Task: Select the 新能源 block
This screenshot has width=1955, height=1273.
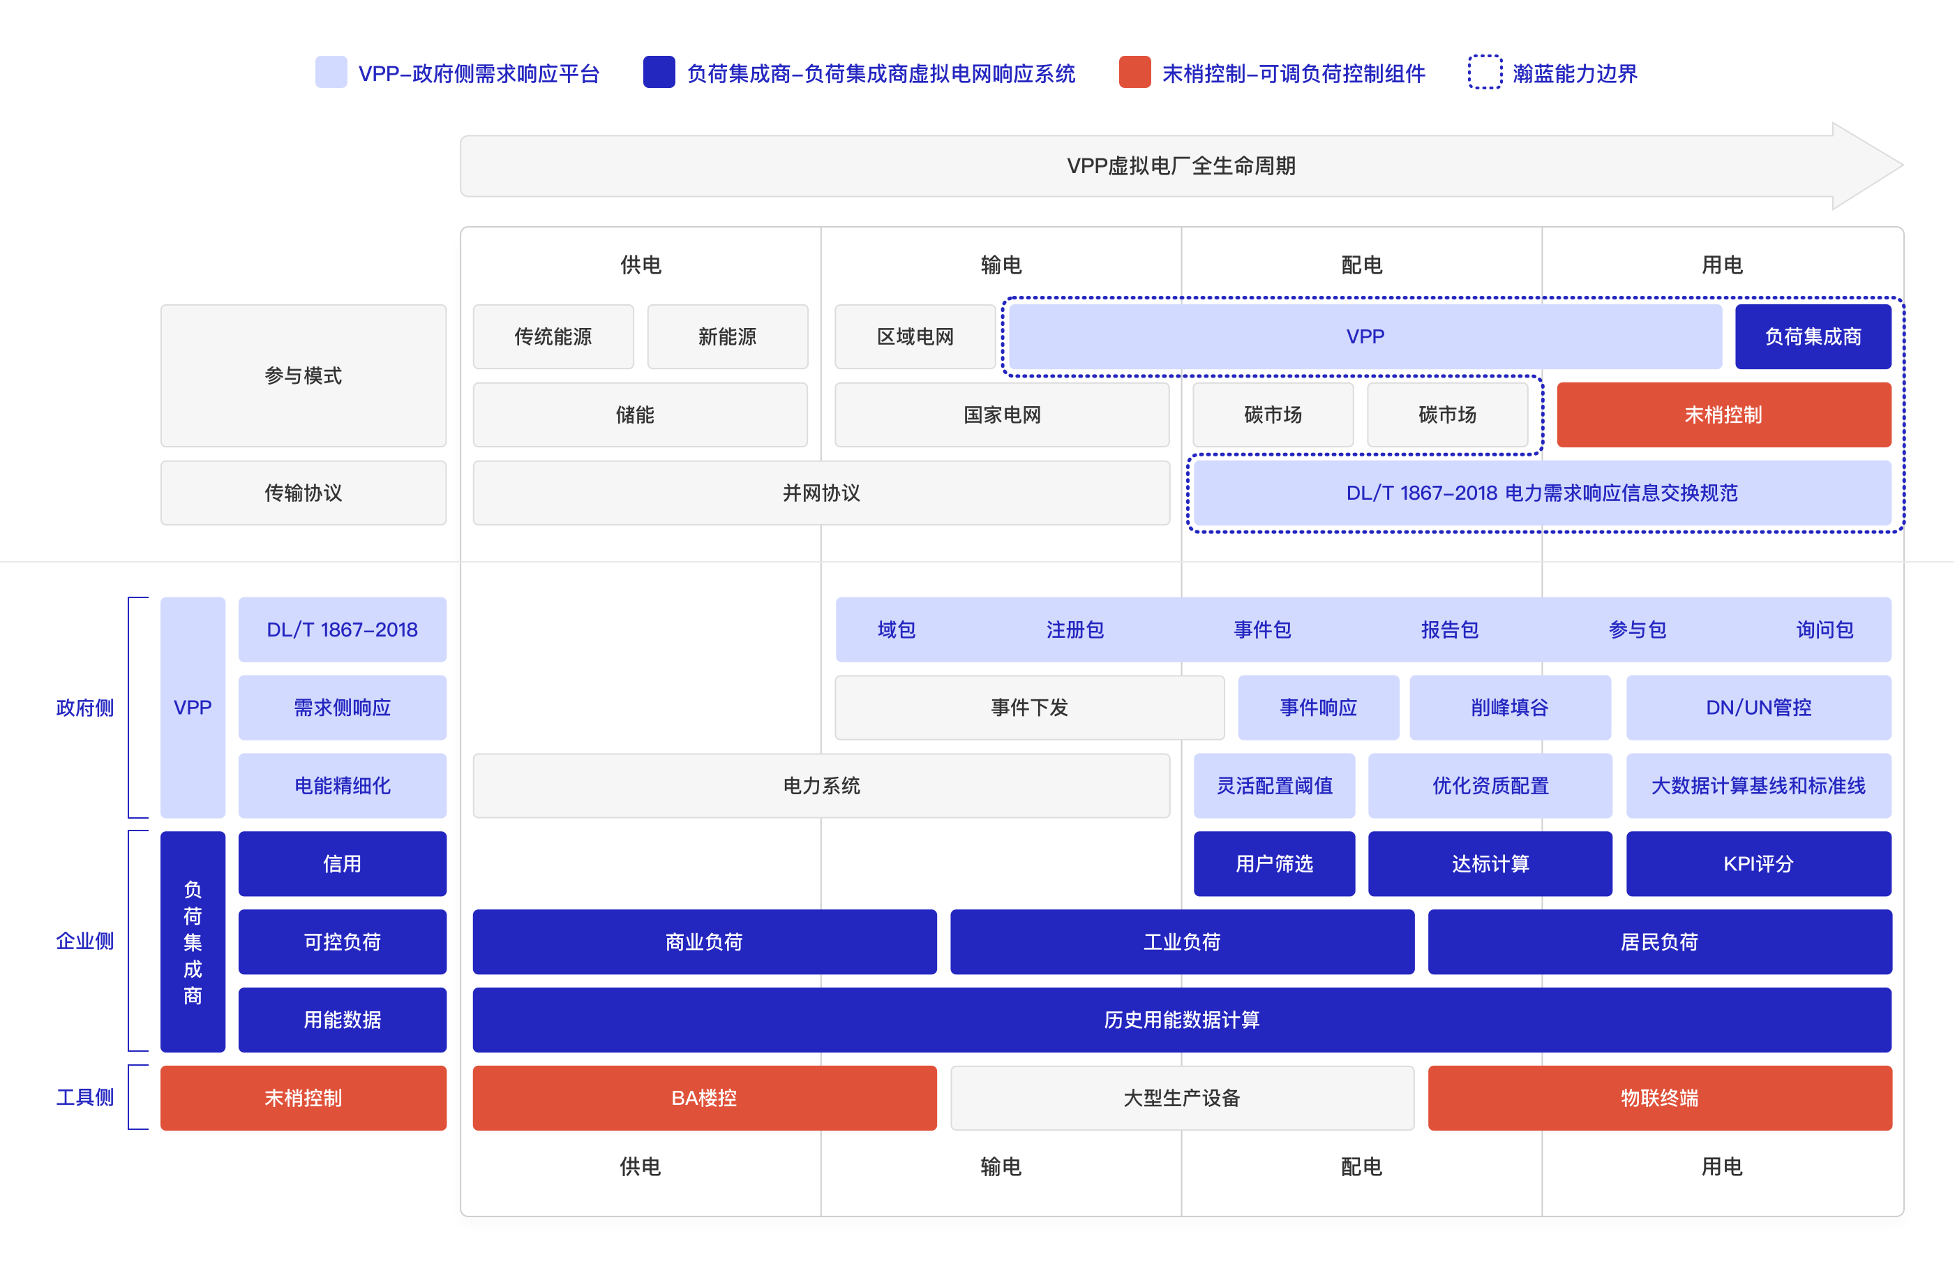Action: click(x=727, y=336)
